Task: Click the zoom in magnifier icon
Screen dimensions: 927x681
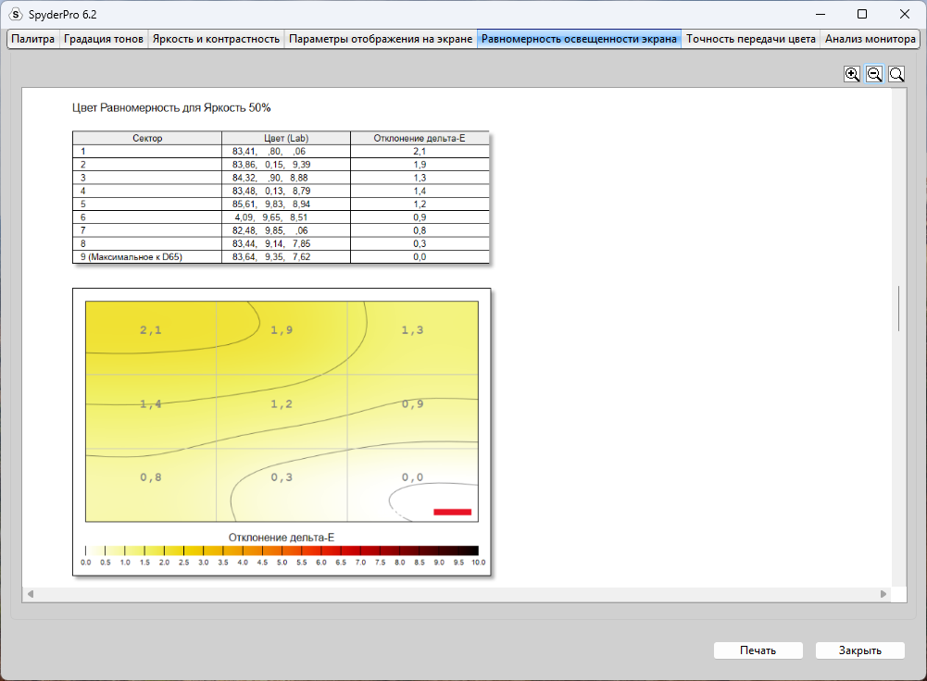Action: click(852, 74)
